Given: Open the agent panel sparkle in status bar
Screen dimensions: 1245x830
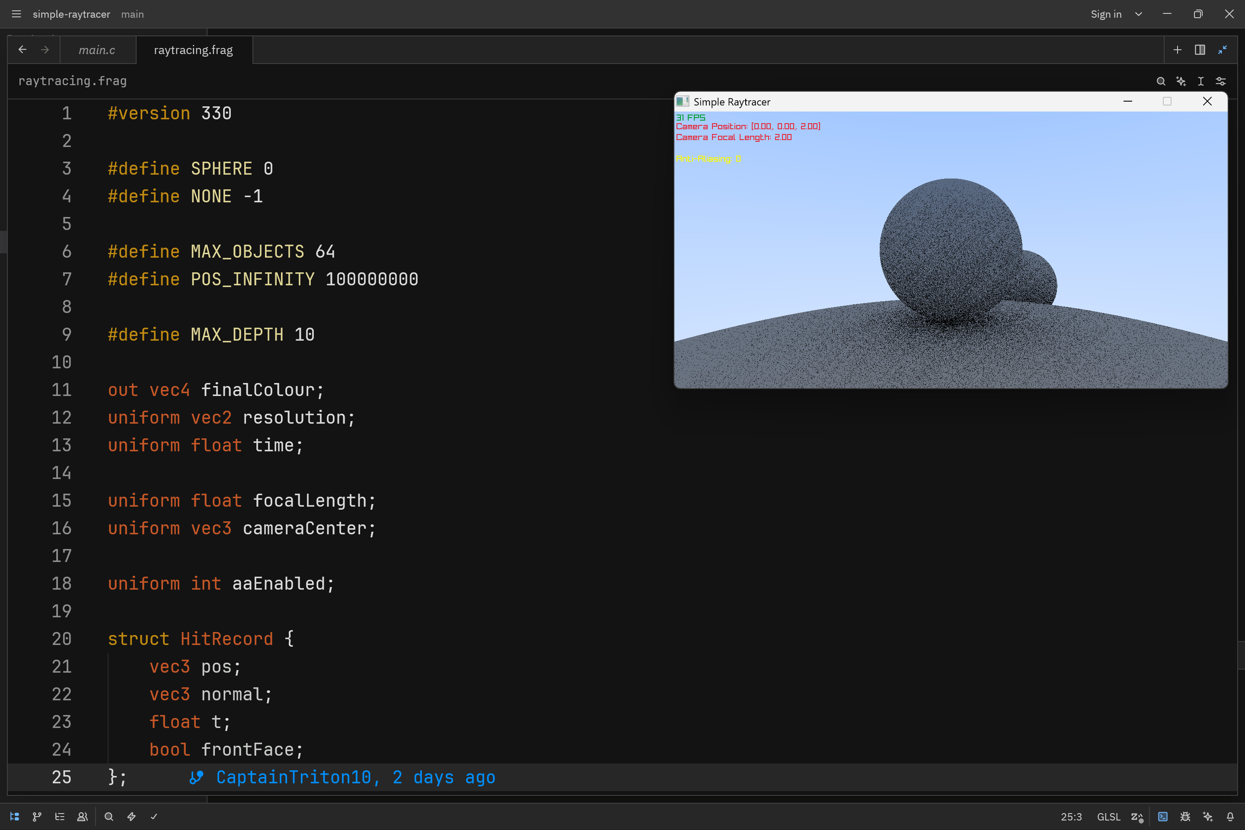Looking at the screenshot, I should pos(1207,816).
